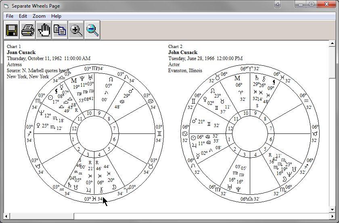Open the Zoom menu
The width and height of the screenshot is (339, 223).
39,16
